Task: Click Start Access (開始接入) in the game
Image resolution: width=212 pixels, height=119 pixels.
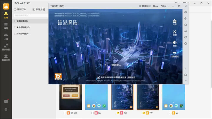Action: click(x=116, y=65)
